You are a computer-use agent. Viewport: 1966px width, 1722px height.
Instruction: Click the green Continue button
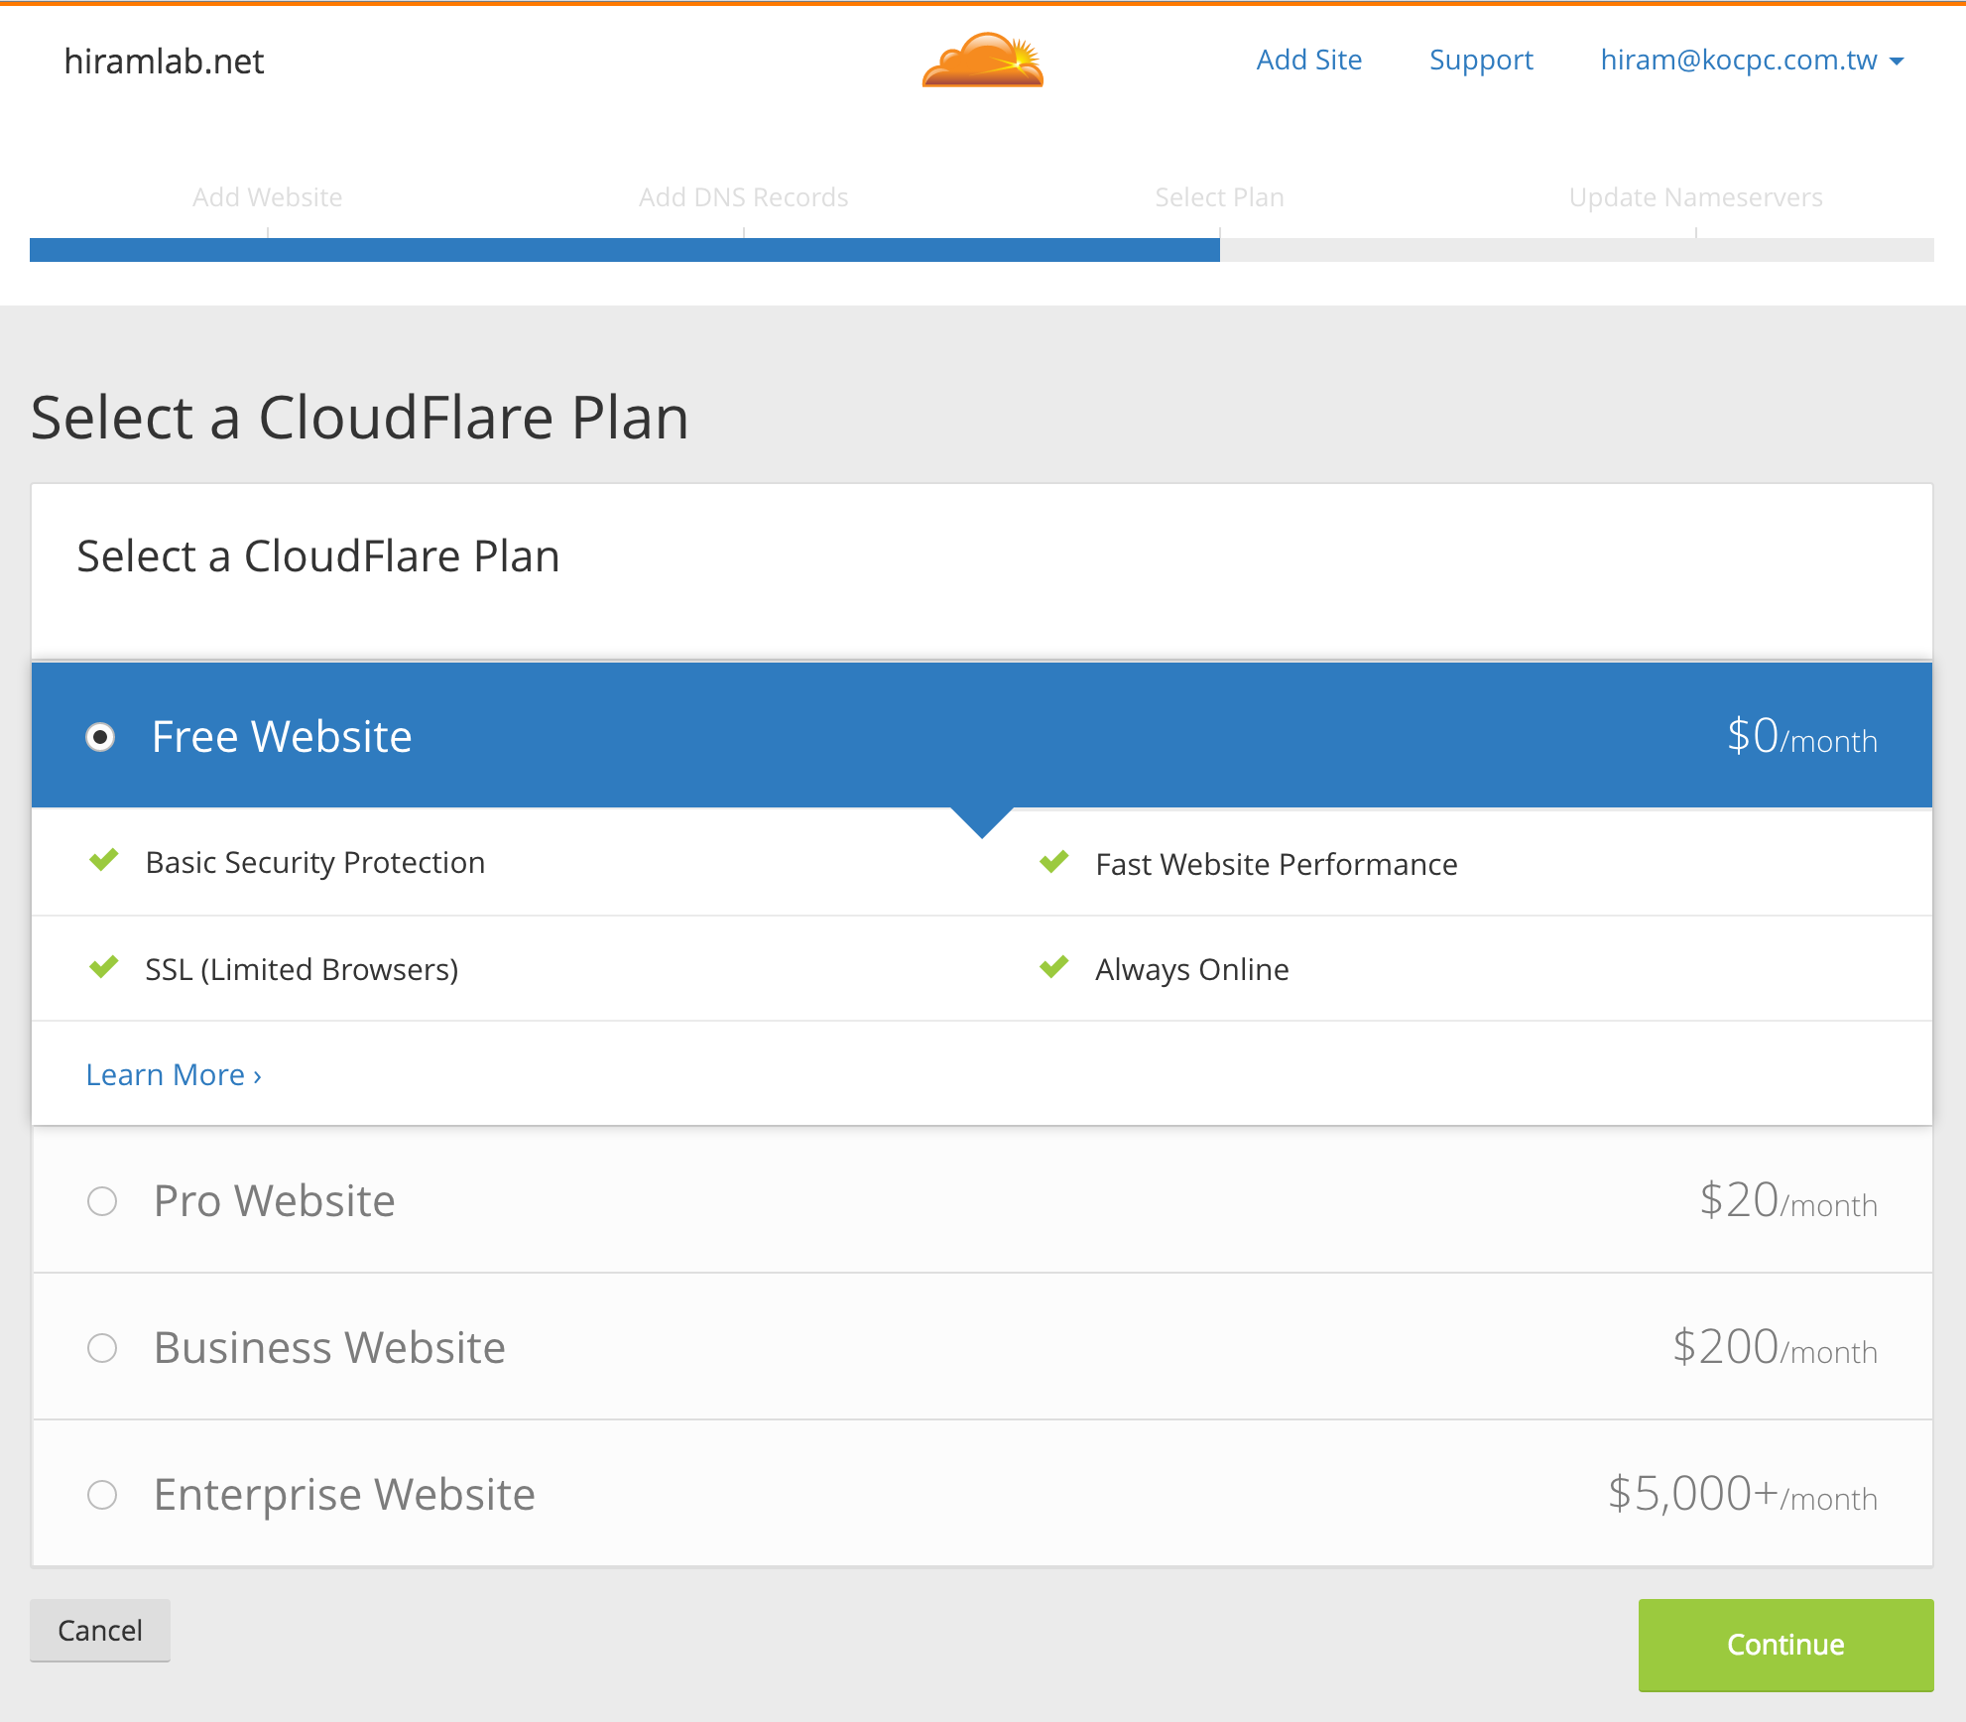click(x=1785, y=1644)
